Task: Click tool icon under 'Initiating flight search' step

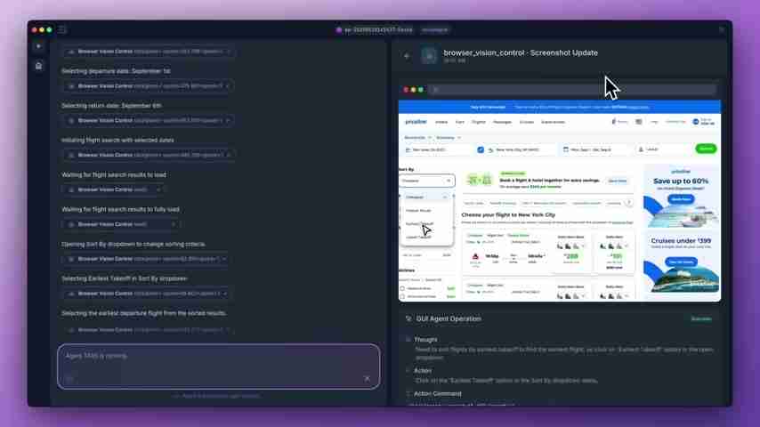Action: (71, 155)
